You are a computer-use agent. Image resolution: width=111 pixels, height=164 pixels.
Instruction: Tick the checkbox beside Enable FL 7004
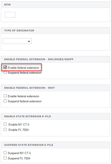tap(5, 129)
